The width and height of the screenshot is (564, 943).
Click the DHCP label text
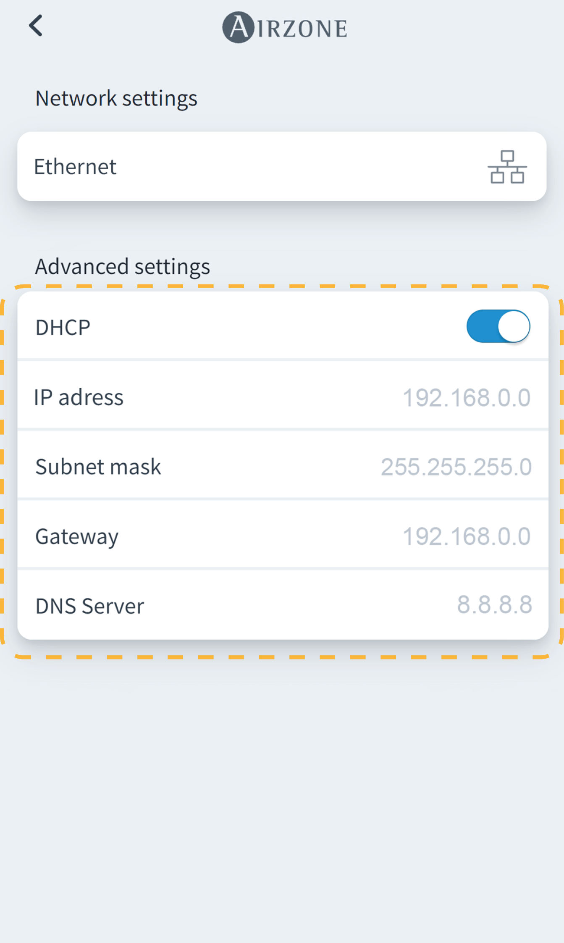click(63, 328)
